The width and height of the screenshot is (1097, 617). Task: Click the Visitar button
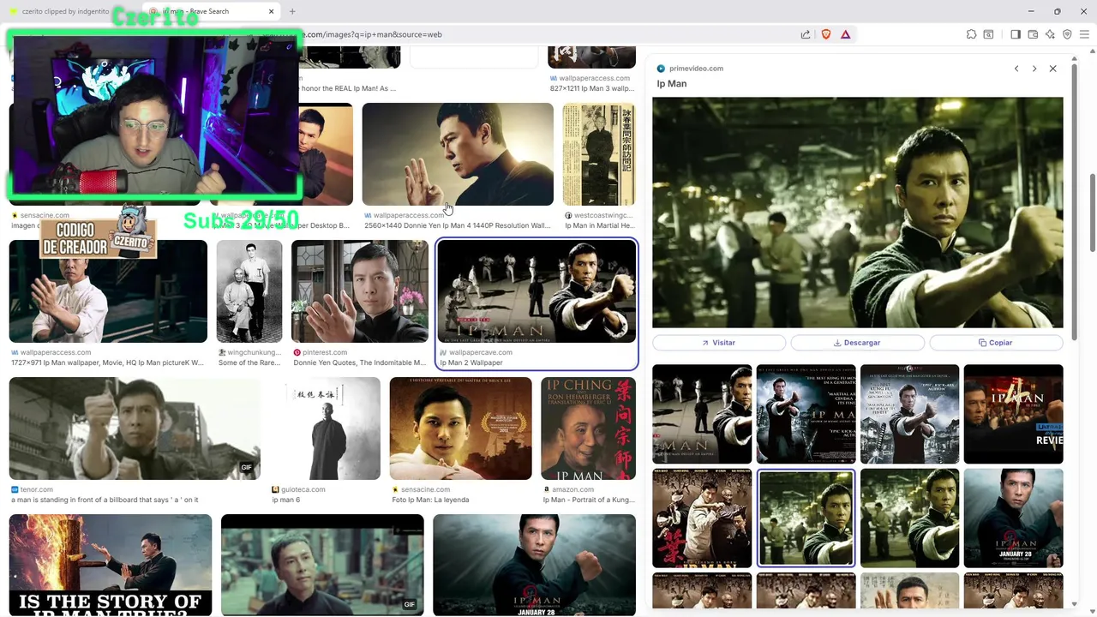(719, 343)
